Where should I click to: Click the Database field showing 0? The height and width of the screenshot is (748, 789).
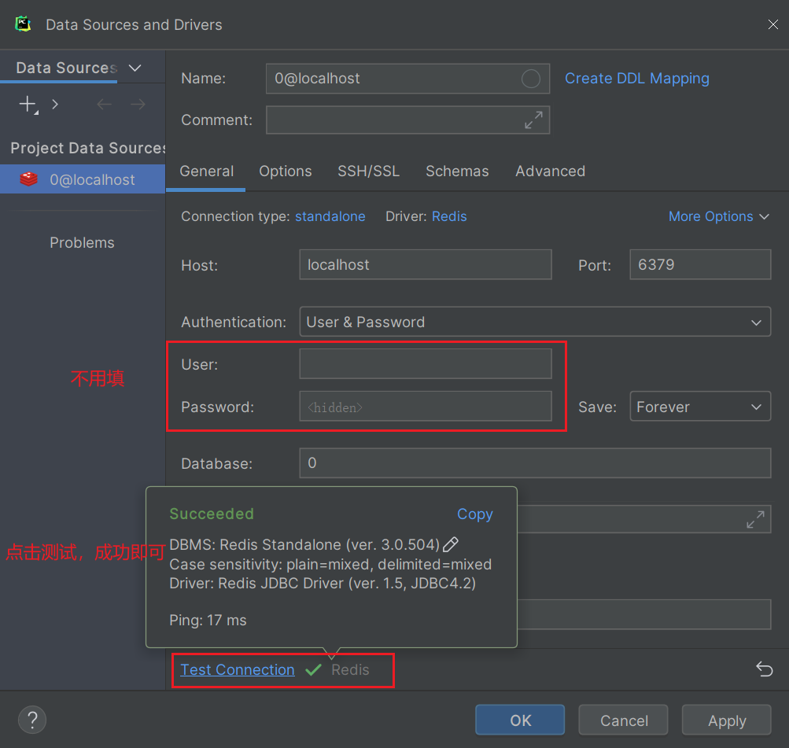point(535,462)
